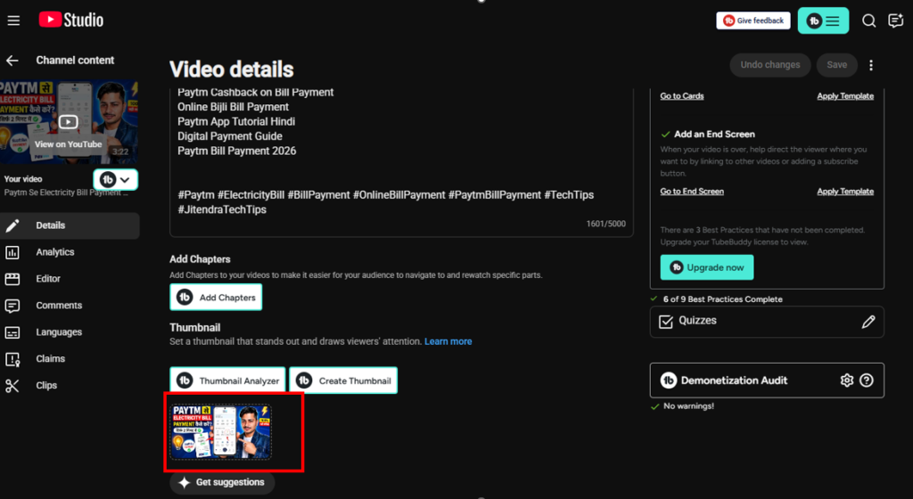The width and height of the screenshot is (913, 499).
Task: Click the search magnifier icon
Action: pyautogui.click(x=868, y=20)
